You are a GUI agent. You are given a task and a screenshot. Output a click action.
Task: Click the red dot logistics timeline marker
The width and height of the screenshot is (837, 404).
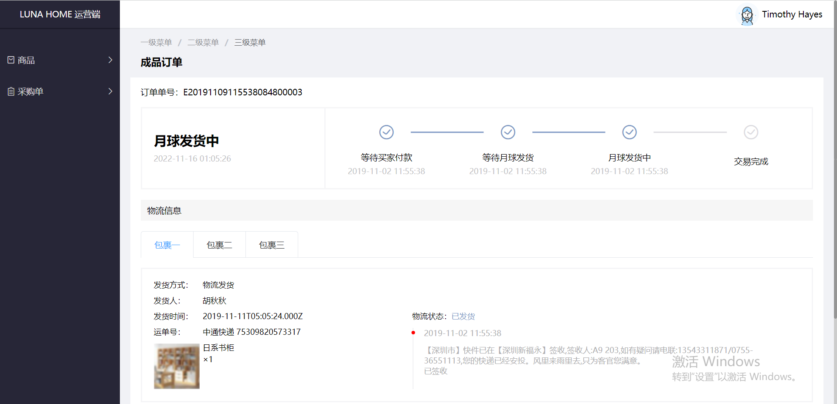(414, 332)
